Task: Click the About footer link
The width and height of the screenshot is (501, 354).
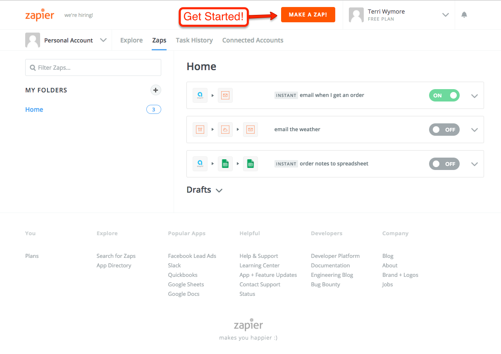Action: click(390, 265)
